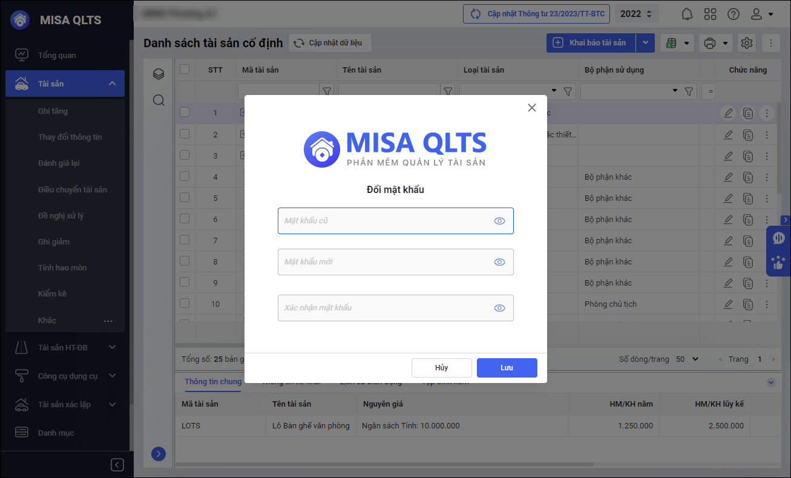Click the search icon beside the table
Image resolution: width=791 pixels, height=478 pixels.
point(159,100)
